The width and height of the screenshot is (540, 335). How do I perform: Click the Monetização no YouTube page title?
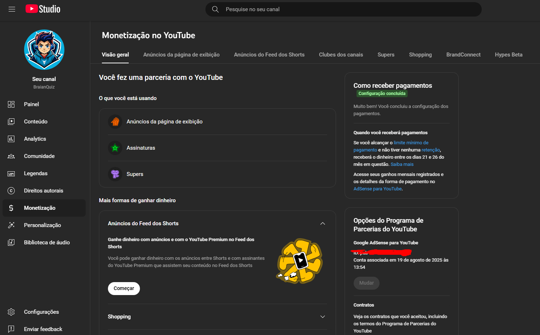tap(149, 35)
